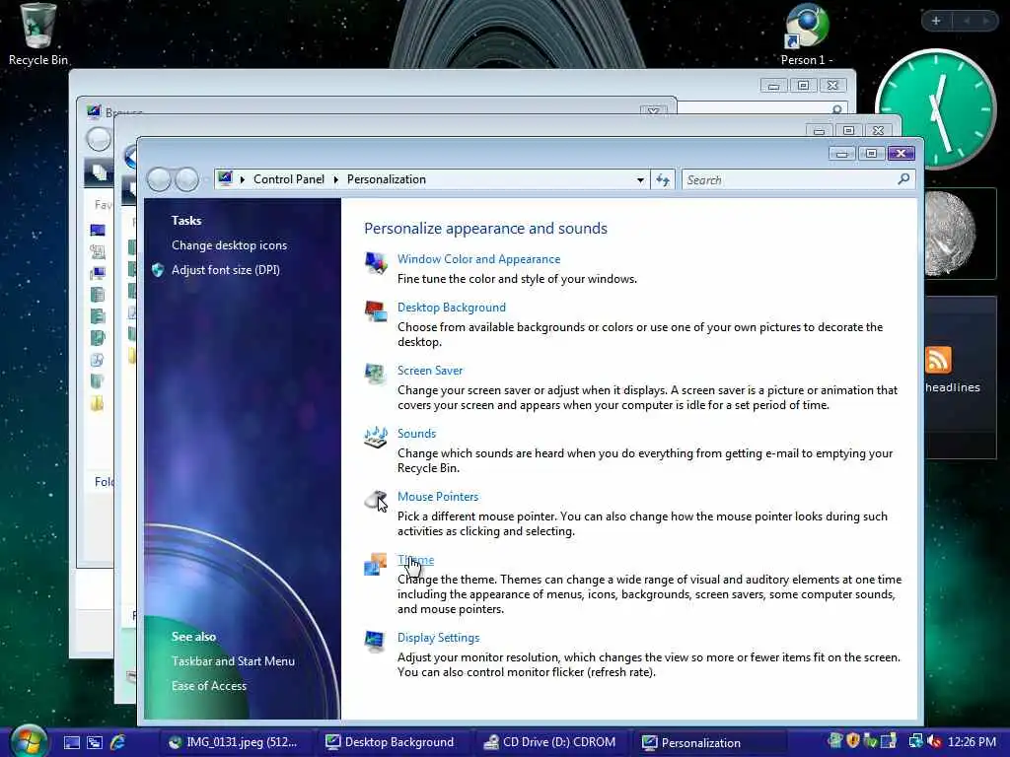Launch Internet Explorer from quick launch
This screenshot has width=1010, height=757.
[118, 742]
